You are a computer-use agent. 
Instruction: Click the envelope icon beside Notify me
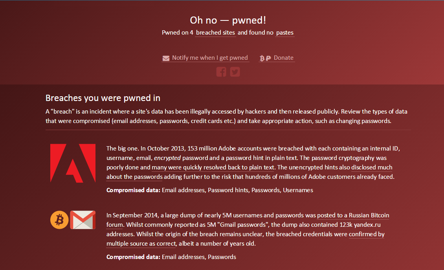click(165, 58)
